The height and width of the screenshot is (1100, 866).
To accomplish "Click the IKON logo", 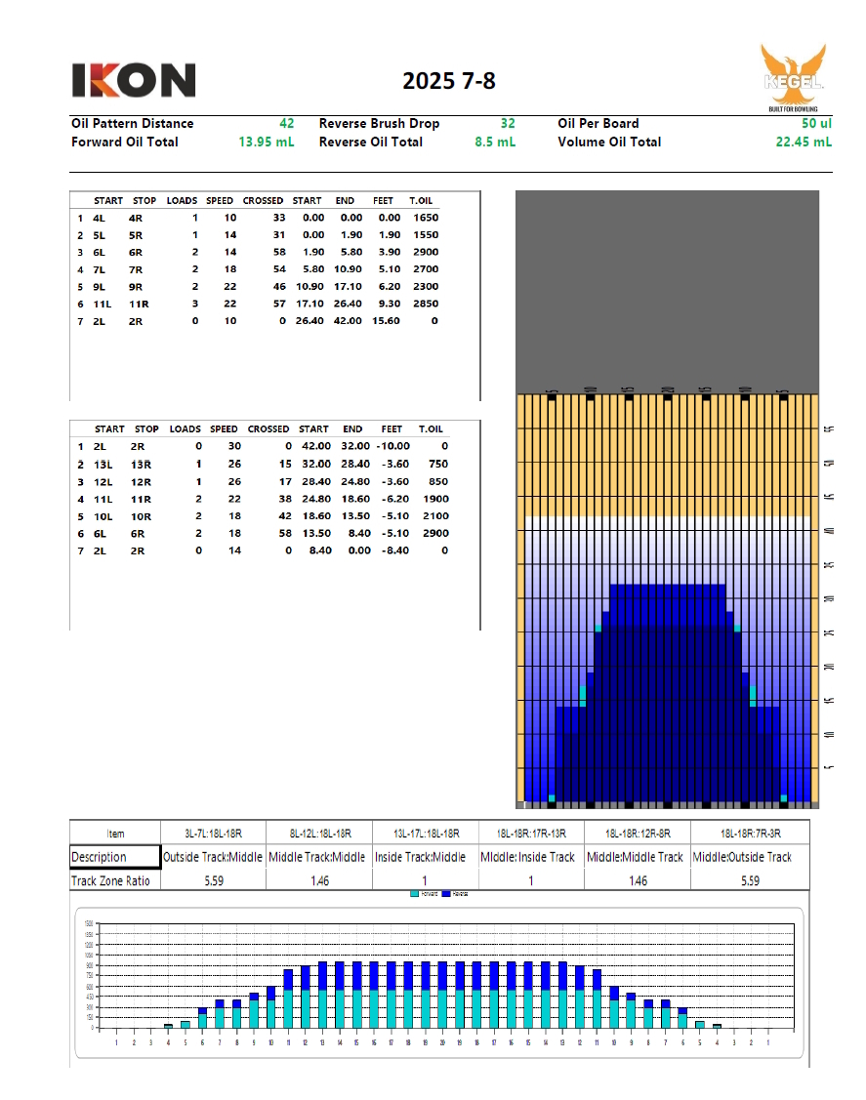I will point(134,80).
